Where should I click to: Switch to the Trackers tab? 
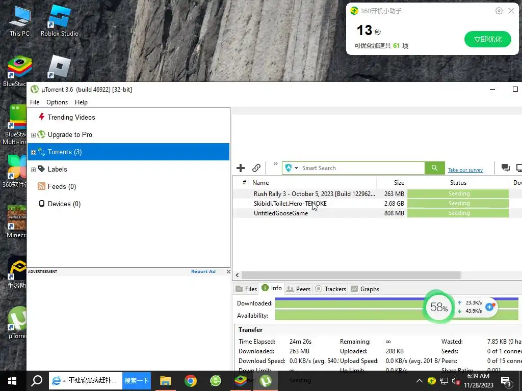point(330,289)
